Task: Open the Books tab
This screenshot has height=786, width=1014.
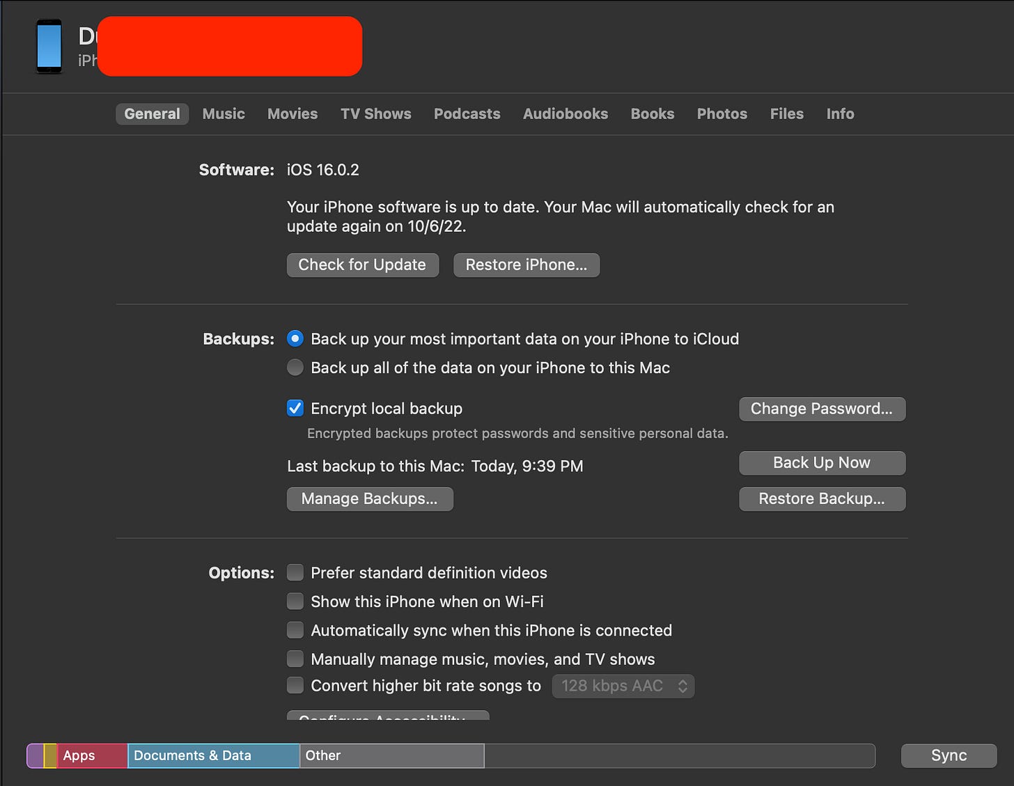Action: (653, 113)
